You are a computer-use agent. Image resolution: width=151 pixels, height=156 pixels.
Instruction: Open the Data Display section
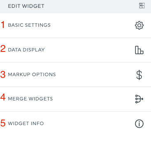[75, 50]
